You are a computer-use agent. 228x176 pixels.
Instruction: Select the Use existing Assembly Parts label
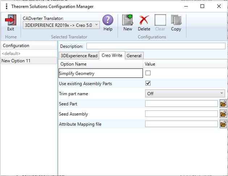tap(85, 84)
